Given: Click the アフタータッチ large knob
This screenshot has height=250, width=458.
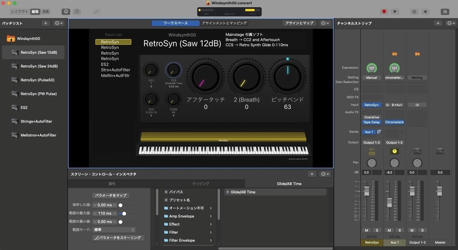Looking at the screenshot, I should pyautogui.click(x=206, y=77).
